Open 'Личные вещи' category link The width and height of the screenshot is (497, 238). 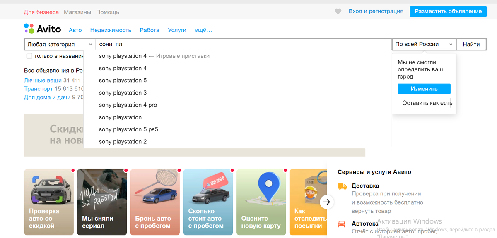[x=43, y=81]
